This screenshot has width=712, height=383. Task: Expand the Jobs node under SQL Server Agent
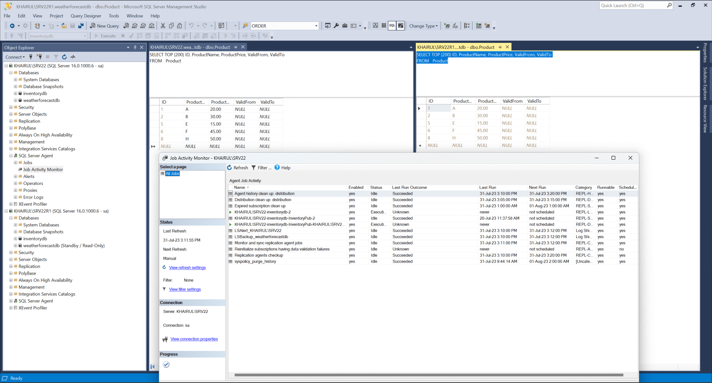(16, 163)
